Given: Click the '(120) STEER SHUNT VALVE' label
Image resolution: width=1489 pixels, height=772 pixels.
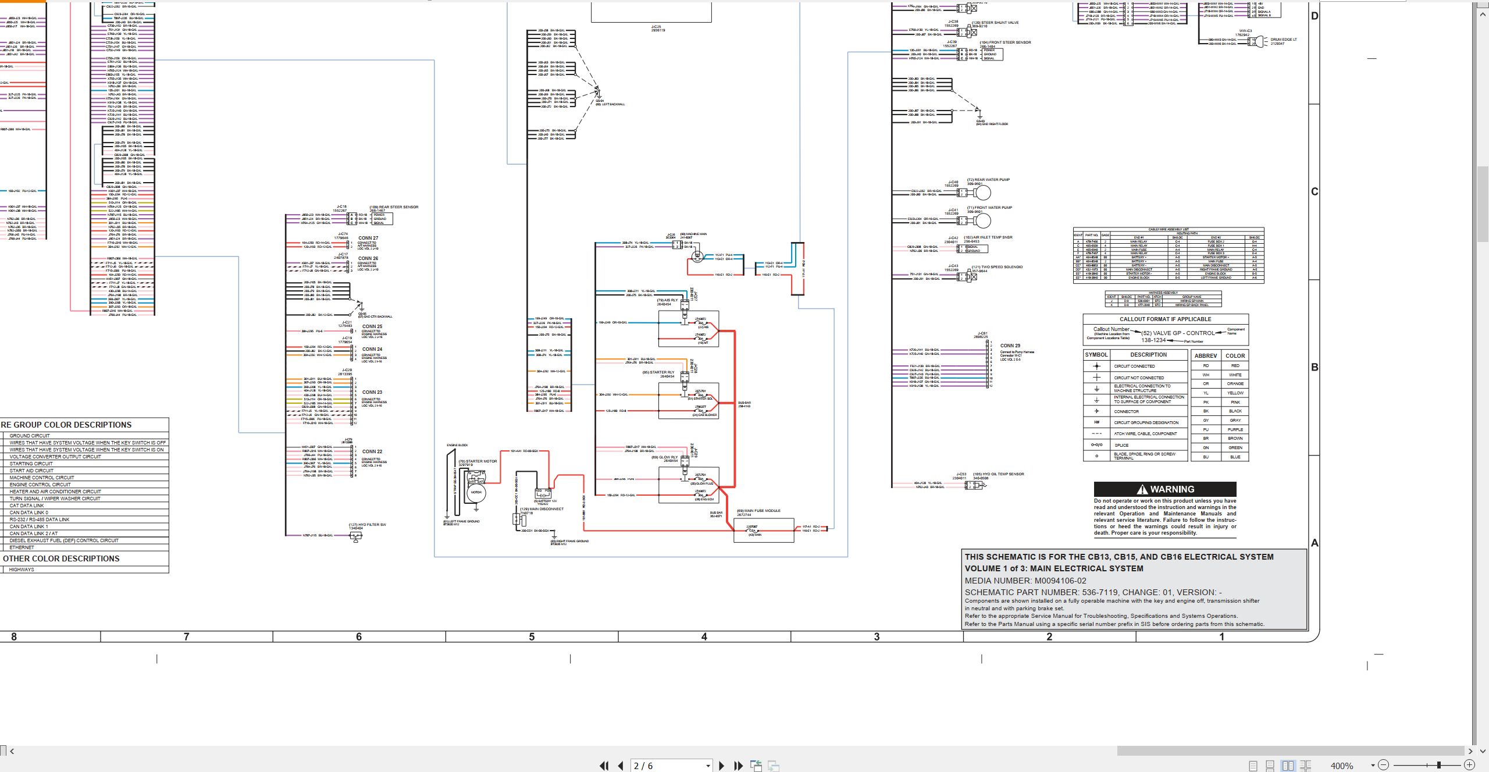Looking at the screenshot, I should pos(996,23).
